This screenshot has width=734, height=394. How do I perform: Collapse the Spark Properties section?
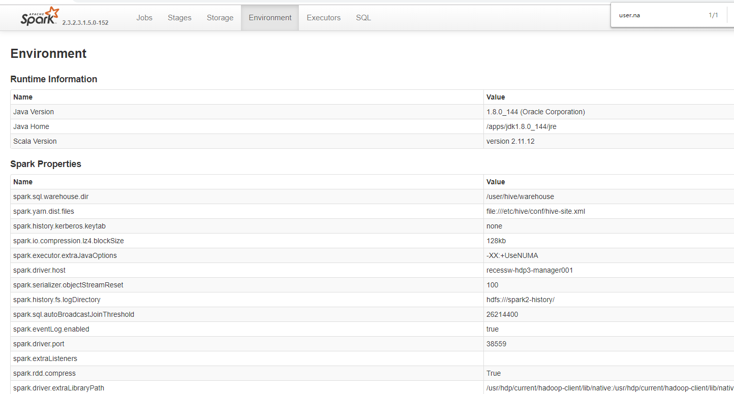pyautogui.click(x=46, y=164)
